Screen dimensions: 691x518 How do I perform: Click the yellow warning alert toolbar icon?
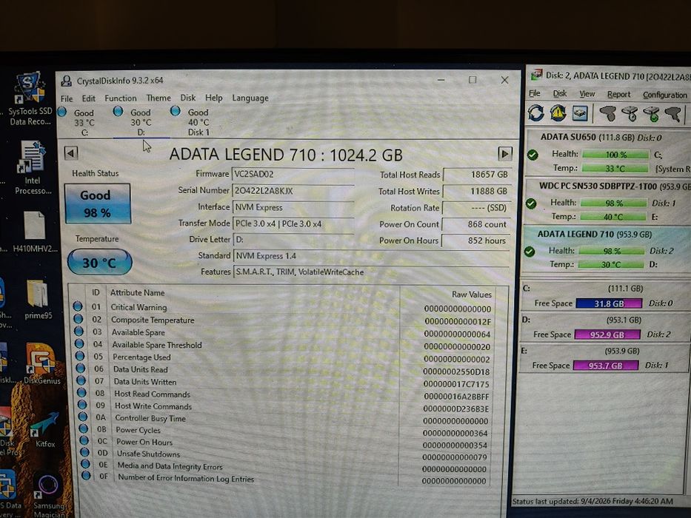[x=558, y=113]
